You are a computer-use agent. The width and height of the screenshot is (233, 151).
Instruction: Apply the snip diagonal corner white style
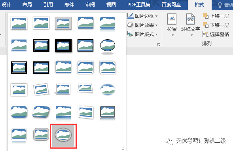(108, 67)
